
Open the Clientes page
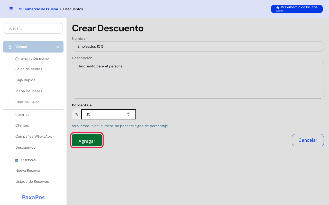[22, 125]
